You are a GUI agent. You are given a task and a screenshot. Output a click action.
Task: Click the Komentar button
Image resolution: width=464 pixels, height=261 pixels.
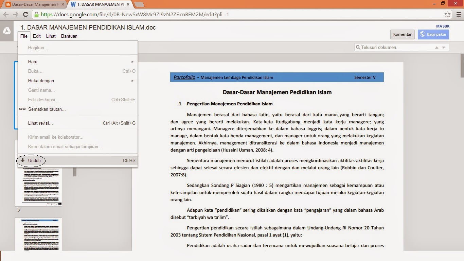[x=403, y=34]
